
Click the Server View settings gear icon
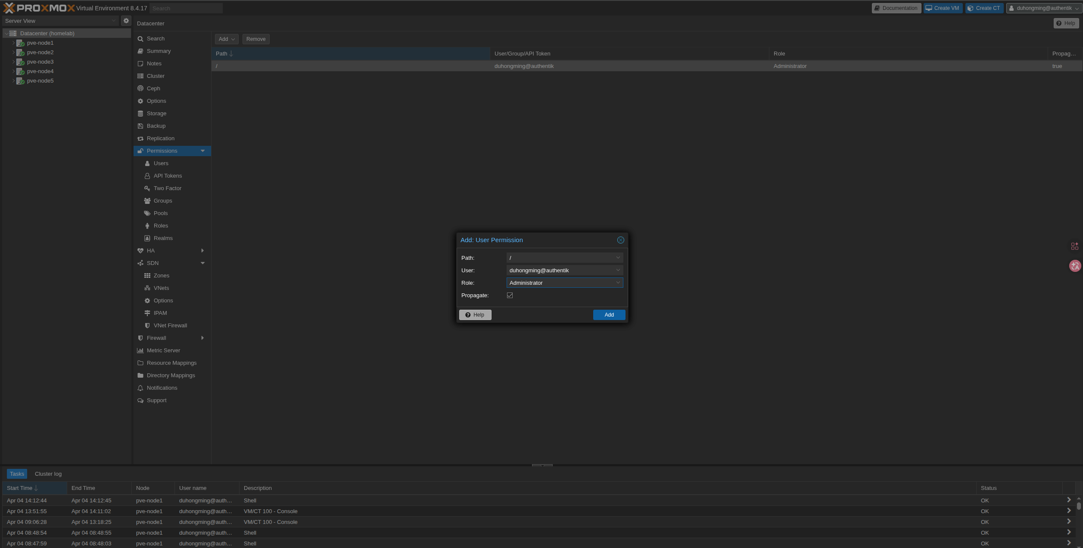[x=126, y=21]
